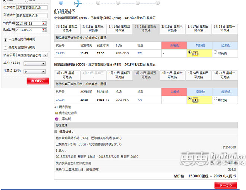The width and height of the screenshot is (246, 190).
Task: Click the CA933 departure time 13:45
Action: [84, 53]
